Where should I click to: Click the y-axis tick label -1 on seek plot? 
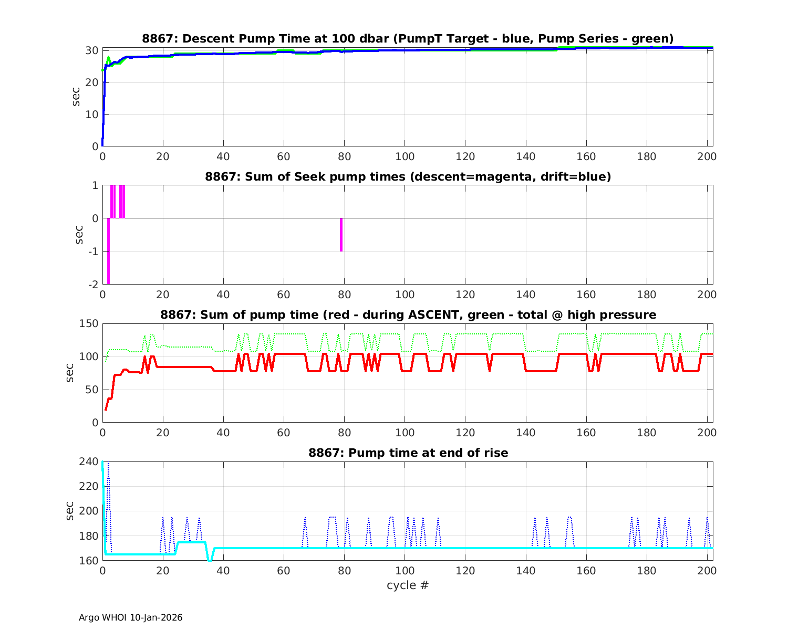[x=93, y=251]
